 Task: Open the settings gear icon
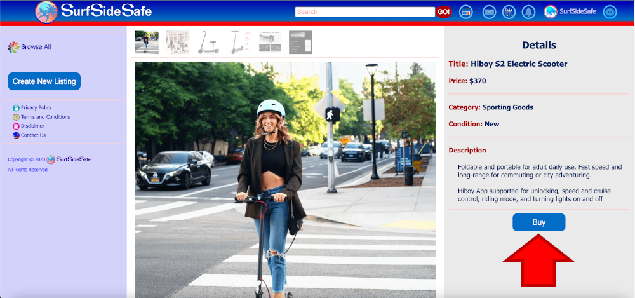[610, 12]
